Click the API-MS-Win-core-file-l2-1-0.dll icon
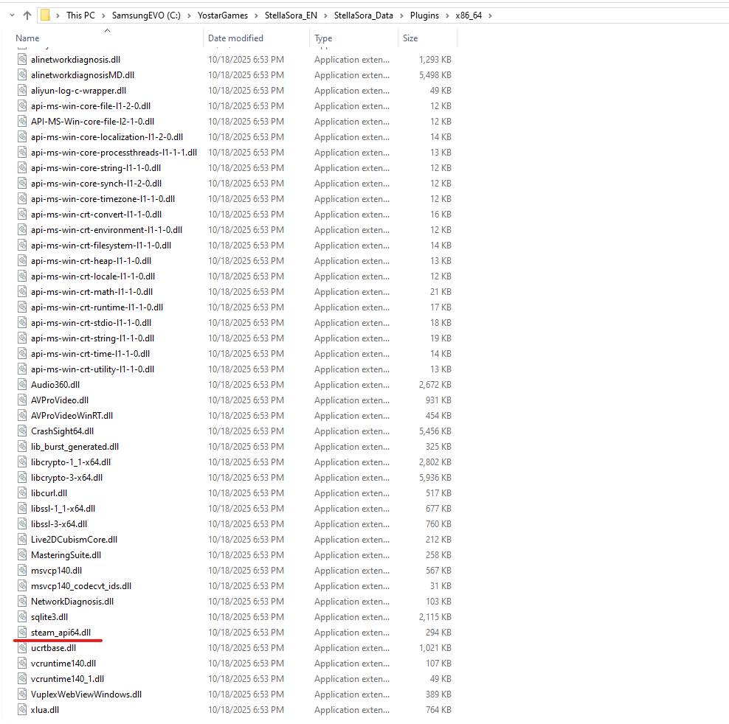Image resolution: width=729 pixels, height=724 pixels. 22,121
